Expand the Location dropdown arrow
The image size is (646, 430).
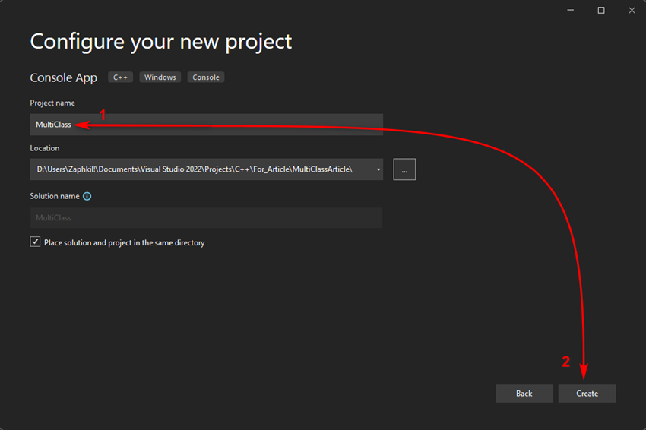point(378,169)
